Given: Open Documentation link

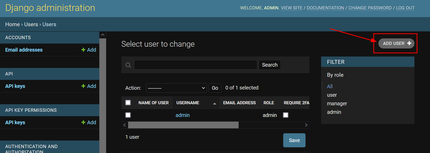Looking at the screenshot, I should pyautogui.click(x=325, y=8).
